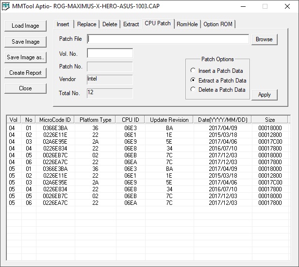Click size 00012800 in Vol 05 row
Image resolution: width=299 pixels, height=267 pixels.
(x=270, y=176)
